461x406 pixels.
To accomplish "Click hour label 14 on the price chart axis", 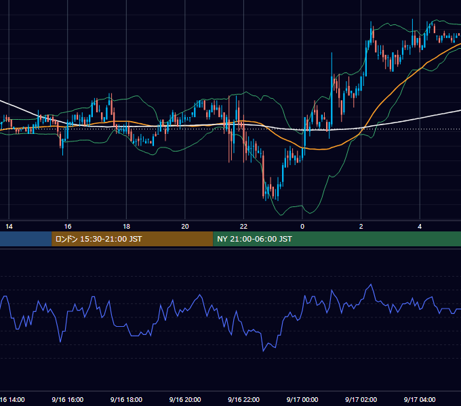I will pyautogui.click(x=9, y=227).
